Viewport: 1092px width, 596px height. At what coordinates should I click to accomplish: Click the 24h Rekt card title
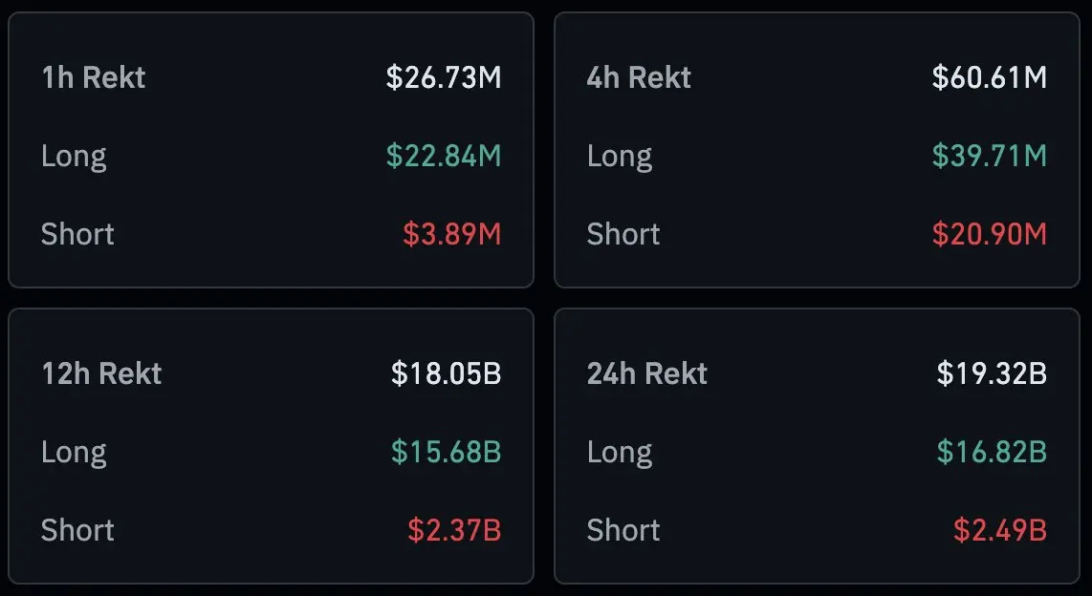click(x=646, y=373)
